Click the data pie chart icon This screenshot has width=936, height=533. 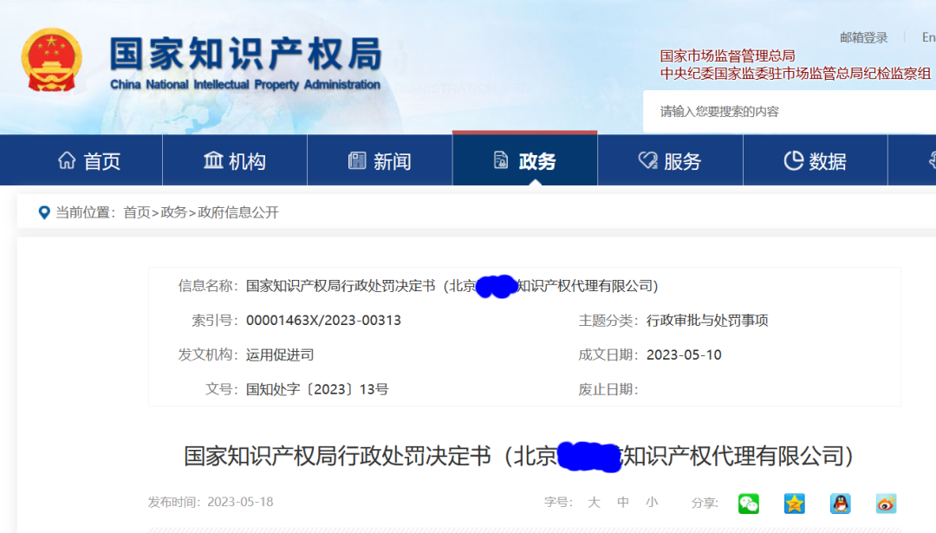(793, 160)
